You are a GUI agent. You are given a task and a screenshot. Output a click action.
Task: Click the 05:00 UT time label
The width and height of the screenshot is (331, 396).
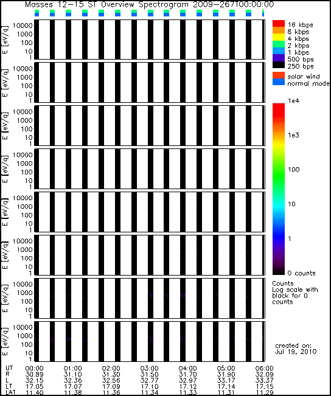tap(226, 369)
